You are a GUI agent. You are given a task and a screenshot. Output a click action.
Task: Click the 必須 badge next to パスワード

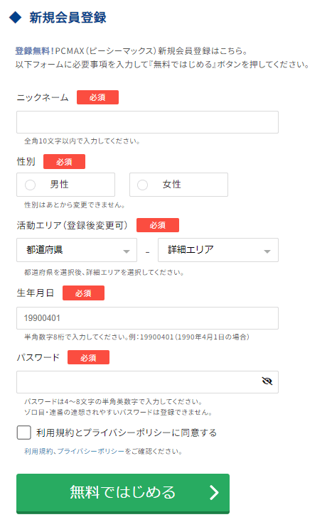(88, 357)
